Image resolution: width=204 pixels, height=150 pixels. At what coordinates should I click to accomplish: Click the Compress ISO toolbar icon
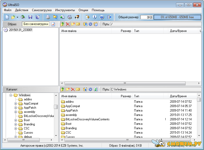coord(55,17)
